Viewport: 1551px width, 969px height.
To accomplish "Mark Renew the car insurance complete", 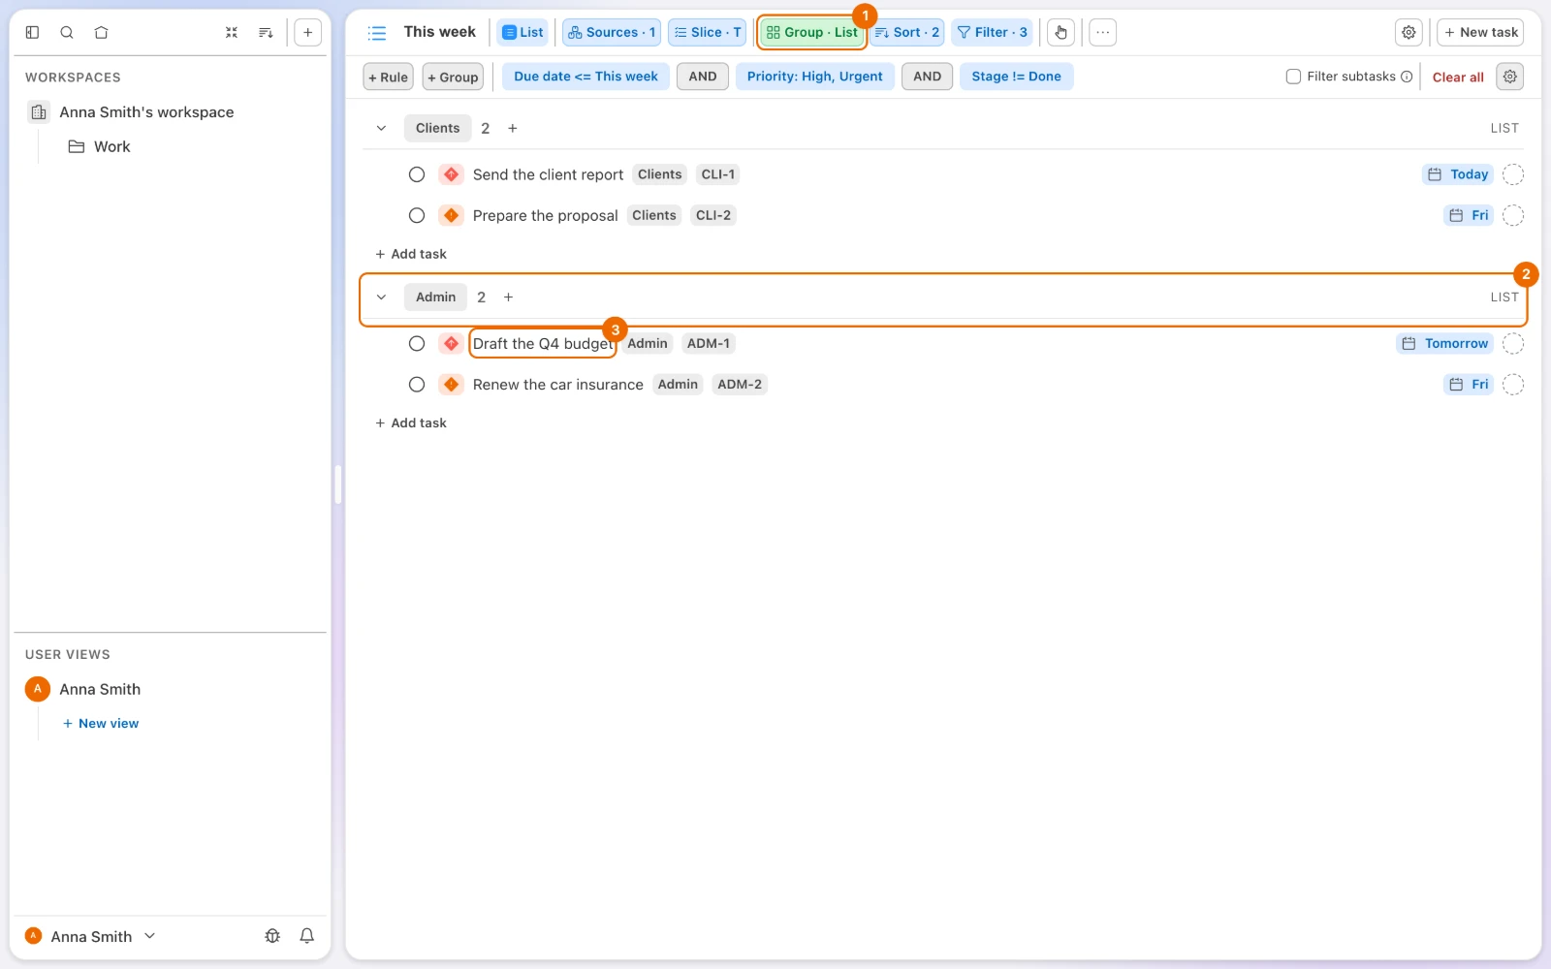I will [417, 385].
